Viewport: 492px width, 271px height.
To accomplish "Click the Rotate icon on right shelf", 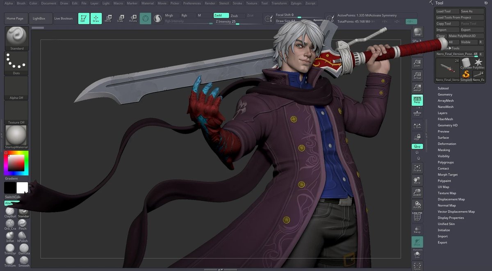I will tap(417, 205).
